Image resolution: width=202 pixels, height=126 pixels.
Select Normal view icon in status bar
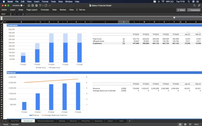(x=180, y=124)
